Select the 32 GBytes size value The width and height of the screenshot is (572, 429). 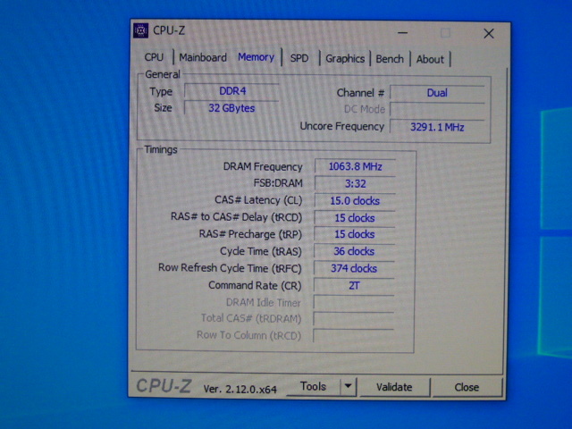(231, 108)
